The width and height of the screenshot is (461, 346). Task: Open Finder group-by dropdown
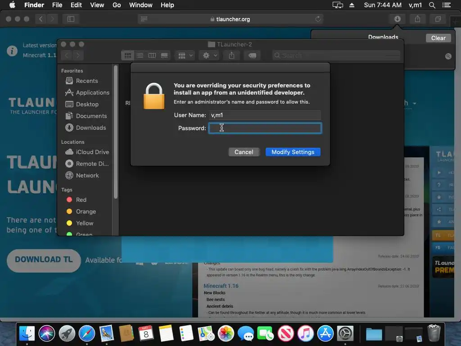click(x=185, y=55)
